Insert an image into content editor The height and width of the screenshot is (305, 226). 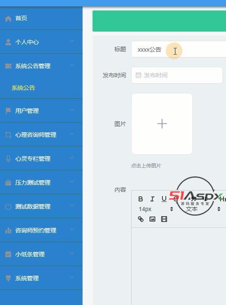pyautogui.click(x=152, y=219)
